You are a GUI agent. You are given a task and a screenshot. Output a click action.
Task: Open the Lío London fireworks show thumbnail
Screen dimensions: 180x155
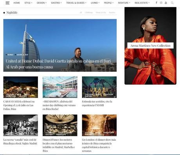(x=99, y=125)
